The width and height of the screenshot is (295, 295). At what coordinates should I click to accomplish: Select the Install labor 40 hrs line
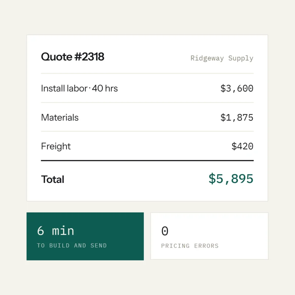coord(79,88)
